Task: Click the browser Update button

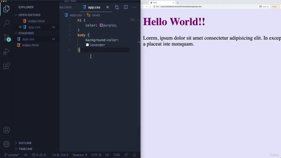Action: click(x=275, y=7)
